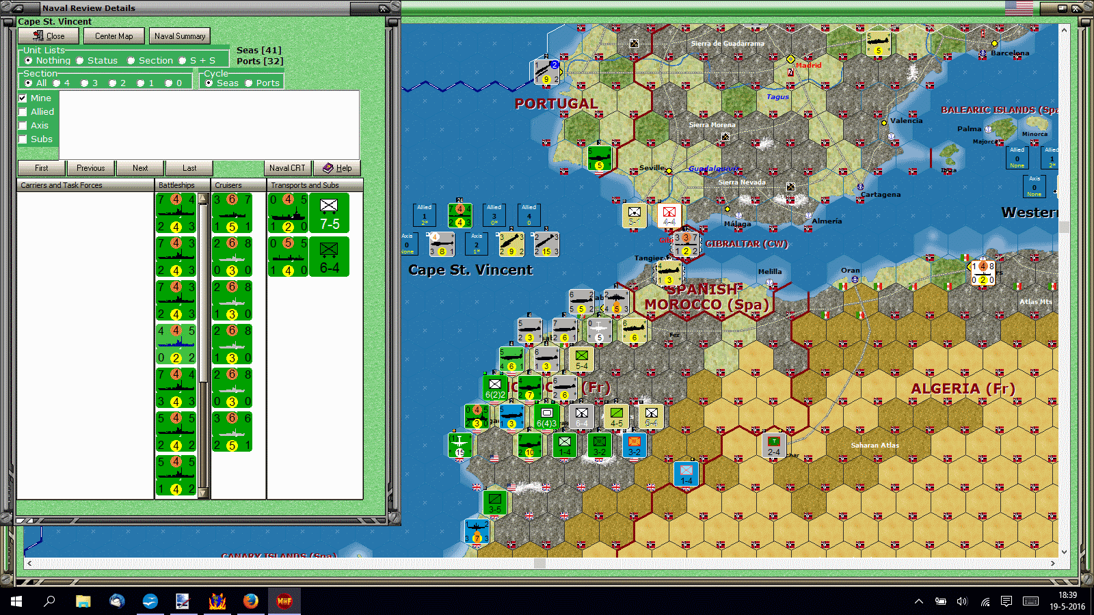The image size is (1094, 615).
Task: Select the aircraft counter with yellow 9
Action: pyautogui.click(x=511, y=244)
